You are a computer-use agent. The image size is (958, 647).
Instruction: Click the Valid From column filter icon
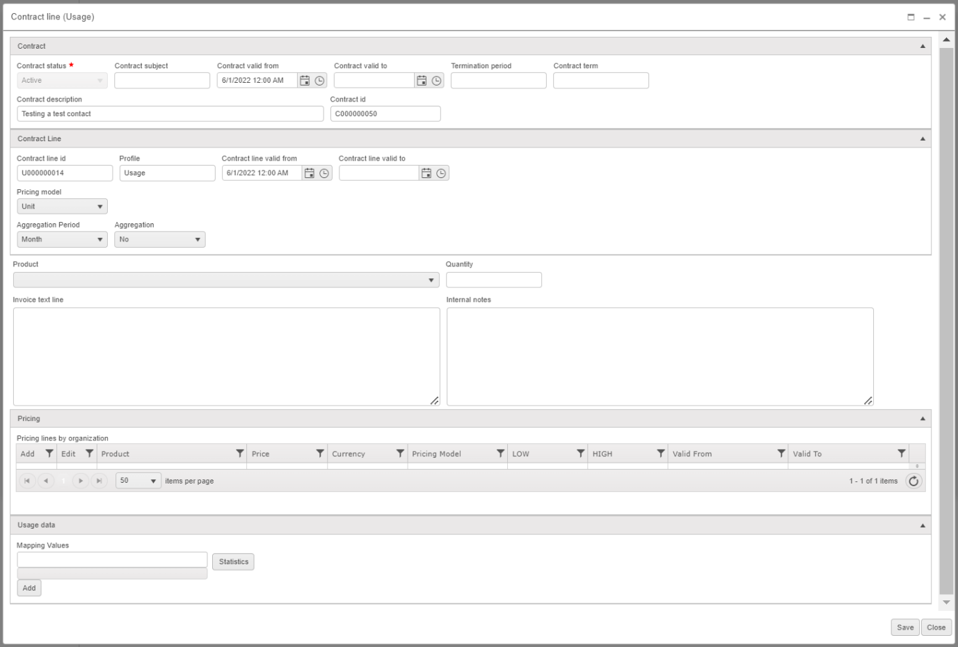(x=781, y=454)
